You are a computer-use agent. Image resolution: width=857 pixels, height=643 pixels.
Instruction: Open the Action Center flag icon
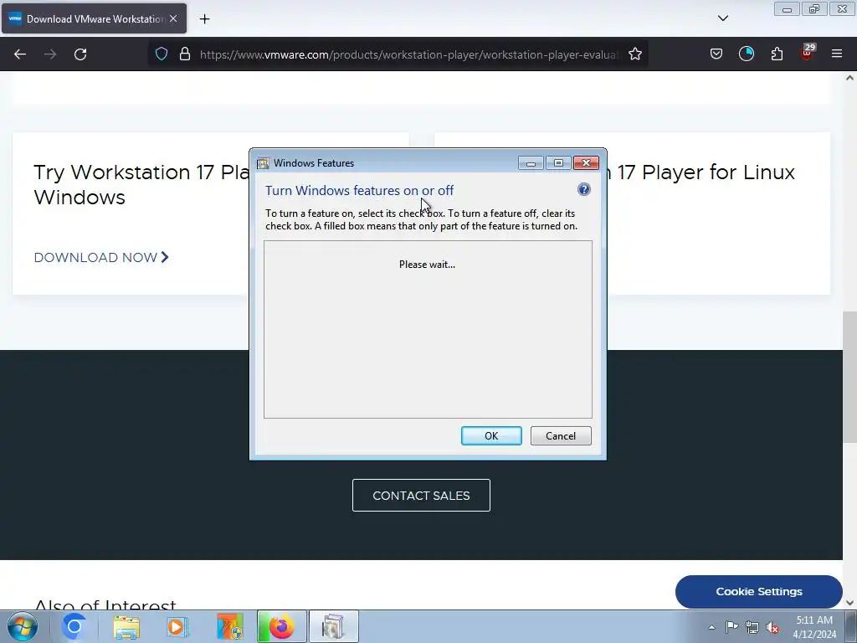(731, 627)
